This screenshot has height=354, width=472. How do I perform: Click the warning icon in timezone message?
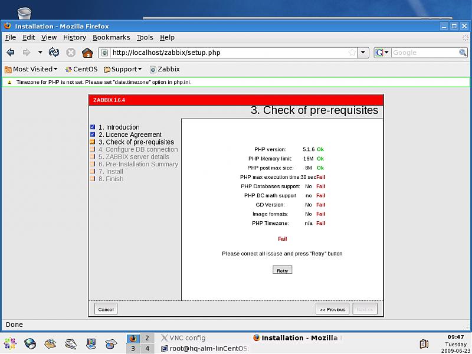[9, 82]
